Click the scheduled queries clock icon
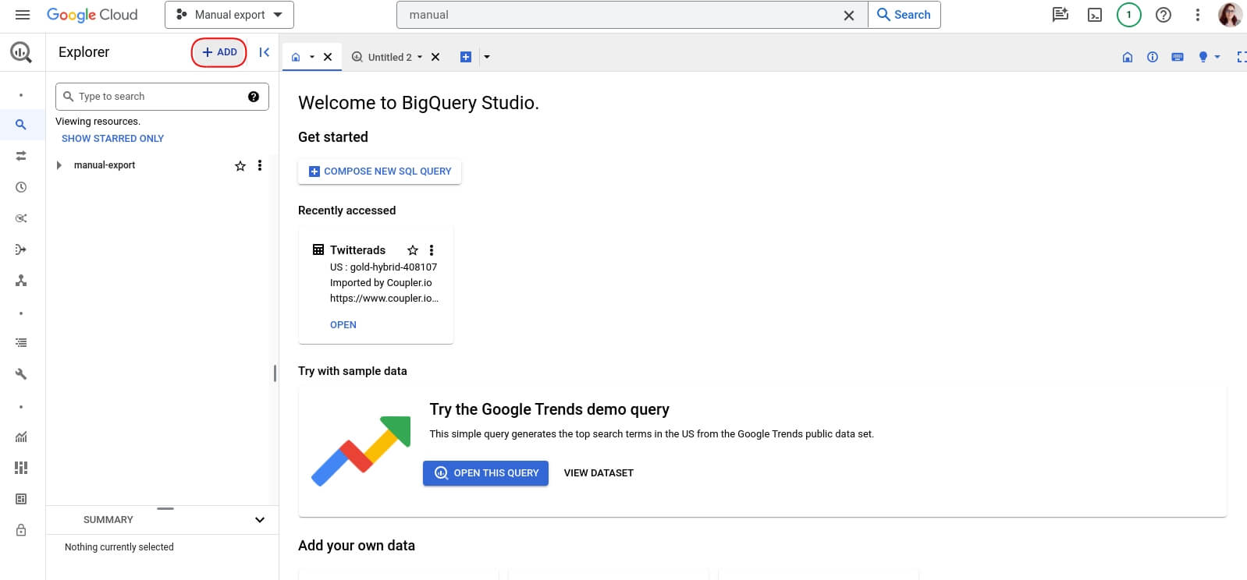This screenshot has width=1247, height=580. tap(21, 187)
